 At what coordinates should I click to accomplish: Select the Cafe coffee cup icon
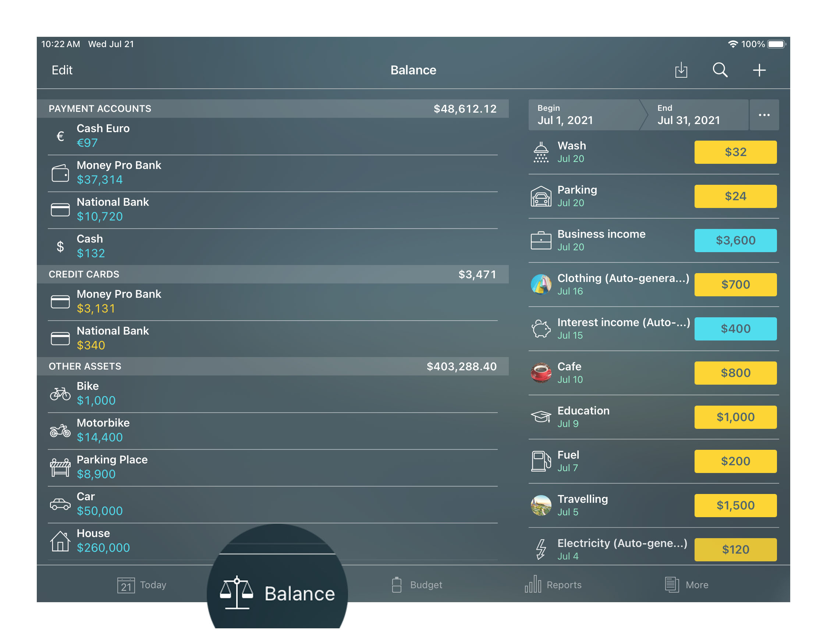click(x=543, y=373)
